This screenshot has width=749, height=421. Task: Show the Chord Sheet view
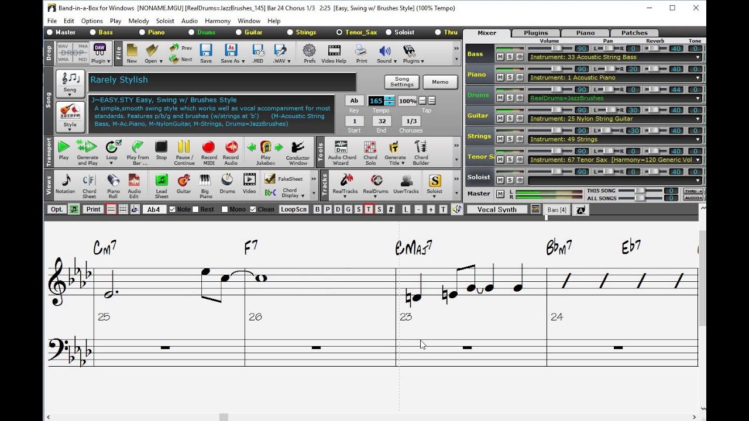90,185
